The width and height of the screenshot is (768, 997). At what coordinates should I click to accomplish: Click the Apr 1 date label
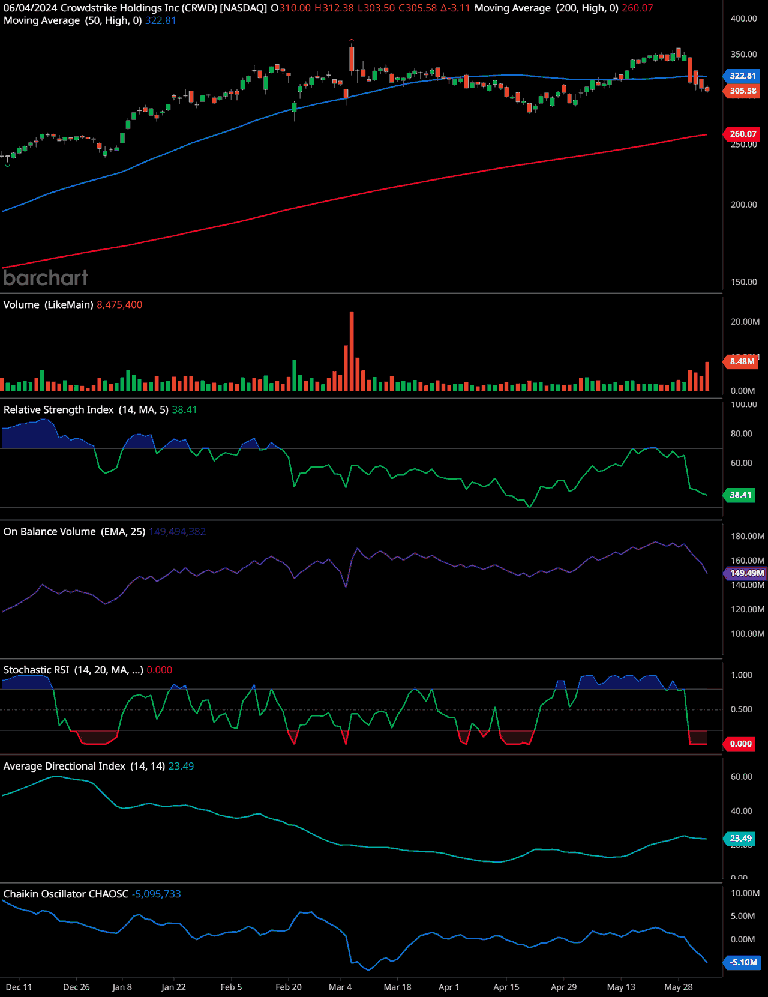click(449, 987)
